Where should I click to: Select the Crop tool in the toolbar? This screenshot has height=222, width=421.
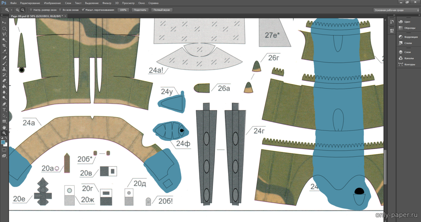click(4, 45)
